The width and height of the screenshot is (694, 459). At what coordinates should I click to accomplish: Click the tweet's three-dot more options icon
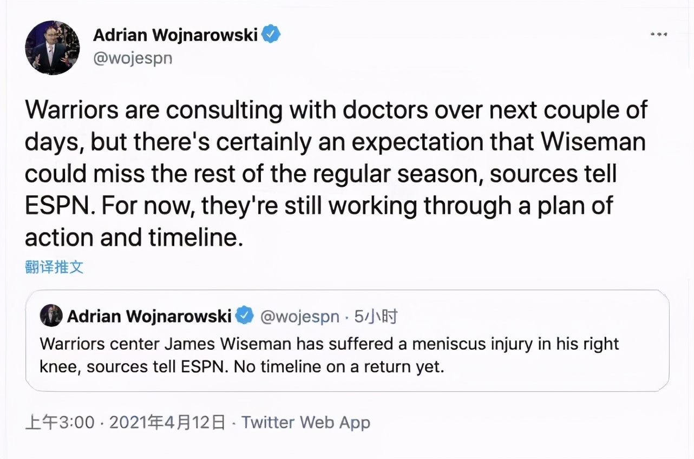point(658,35)
